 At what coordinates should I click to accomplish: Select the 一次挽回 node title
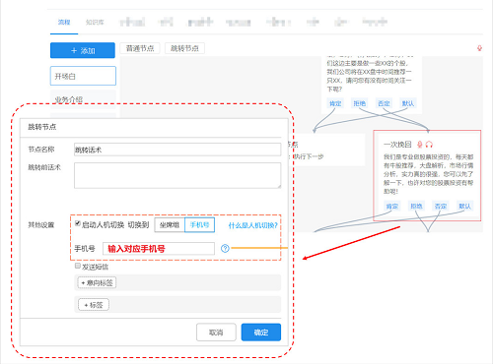[397, 145]
